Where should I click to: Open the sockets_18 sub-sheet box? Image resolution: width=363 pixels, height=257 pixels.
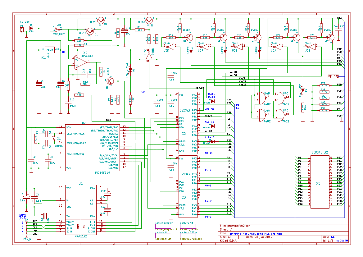pos(188,226)
